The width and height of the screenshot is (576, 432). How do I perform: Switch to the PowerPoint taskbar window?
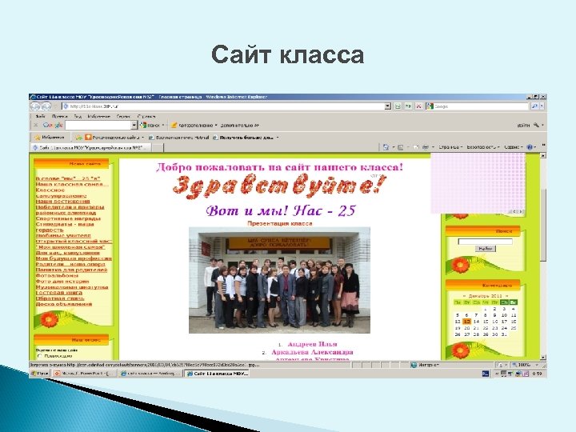click(x=85, y=374)
